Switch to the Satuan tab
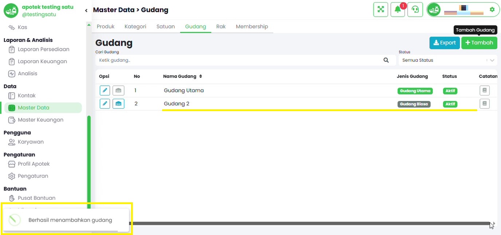Viewport: 501px width, 235px height. [x=166, y=27]
